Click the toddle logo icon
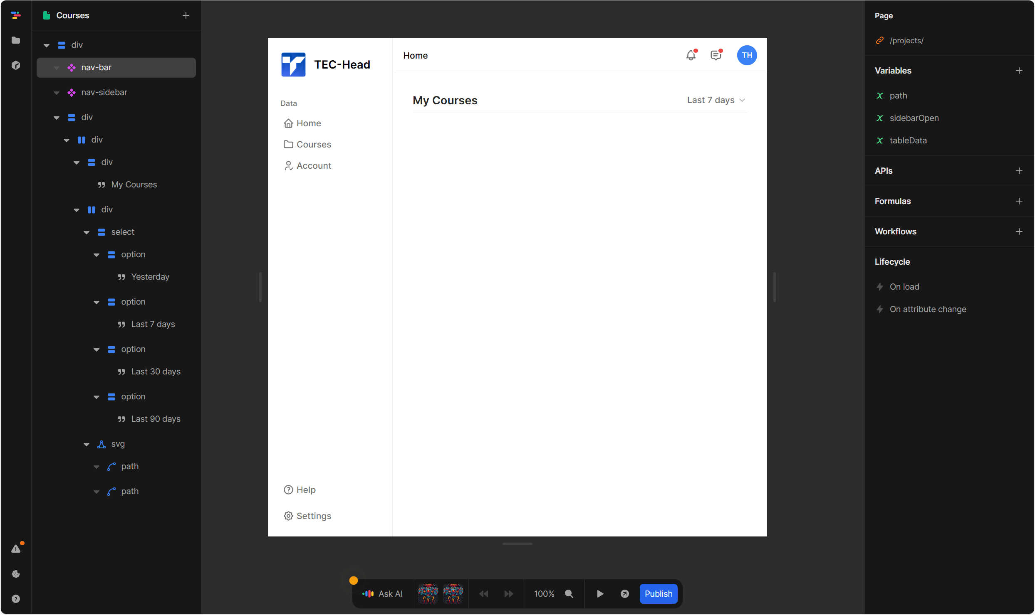The height and width of the screenshot is (615, 1035). click(16, 15)
